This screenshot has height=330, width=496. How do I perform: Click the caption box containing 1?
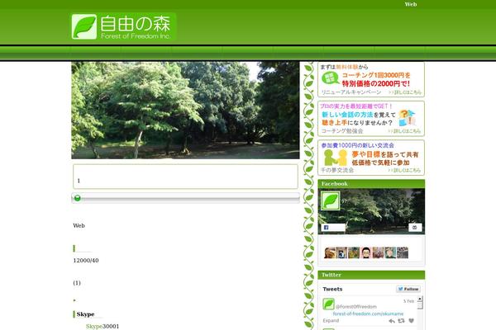185,177
